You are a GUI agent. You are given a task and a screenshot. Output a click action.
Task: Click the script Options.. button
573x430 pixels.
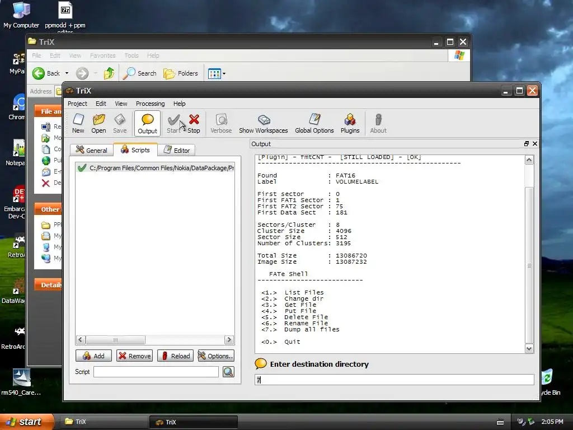point(216,356)
